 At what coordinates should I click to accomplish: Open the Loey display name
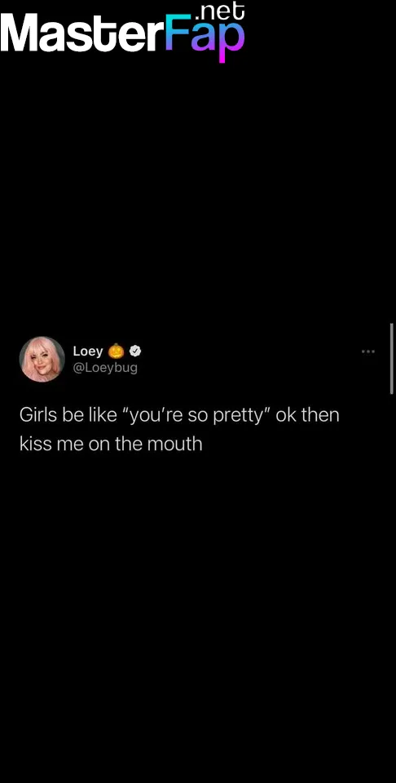(88, 351)
